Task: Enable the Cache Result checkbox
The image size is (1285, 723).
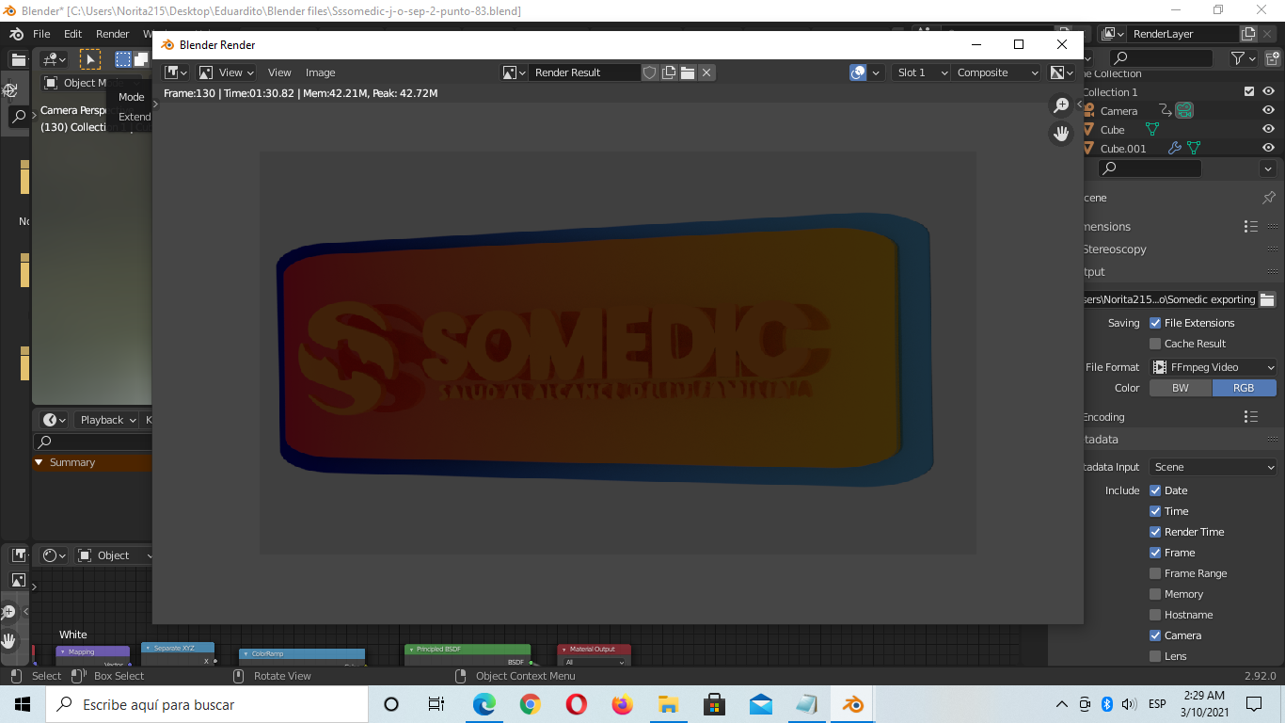Action: [1155, 344]
